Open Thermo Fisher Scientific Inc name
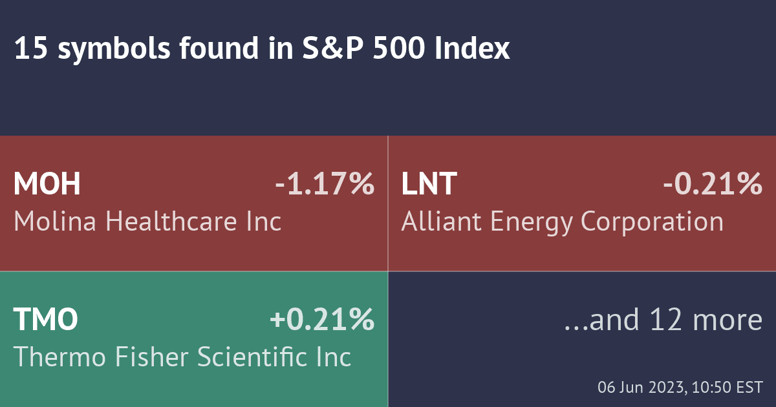 182,357
